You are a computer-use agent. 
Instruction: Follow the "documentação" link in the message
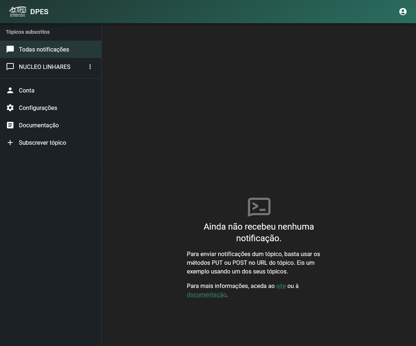[206, 295]
